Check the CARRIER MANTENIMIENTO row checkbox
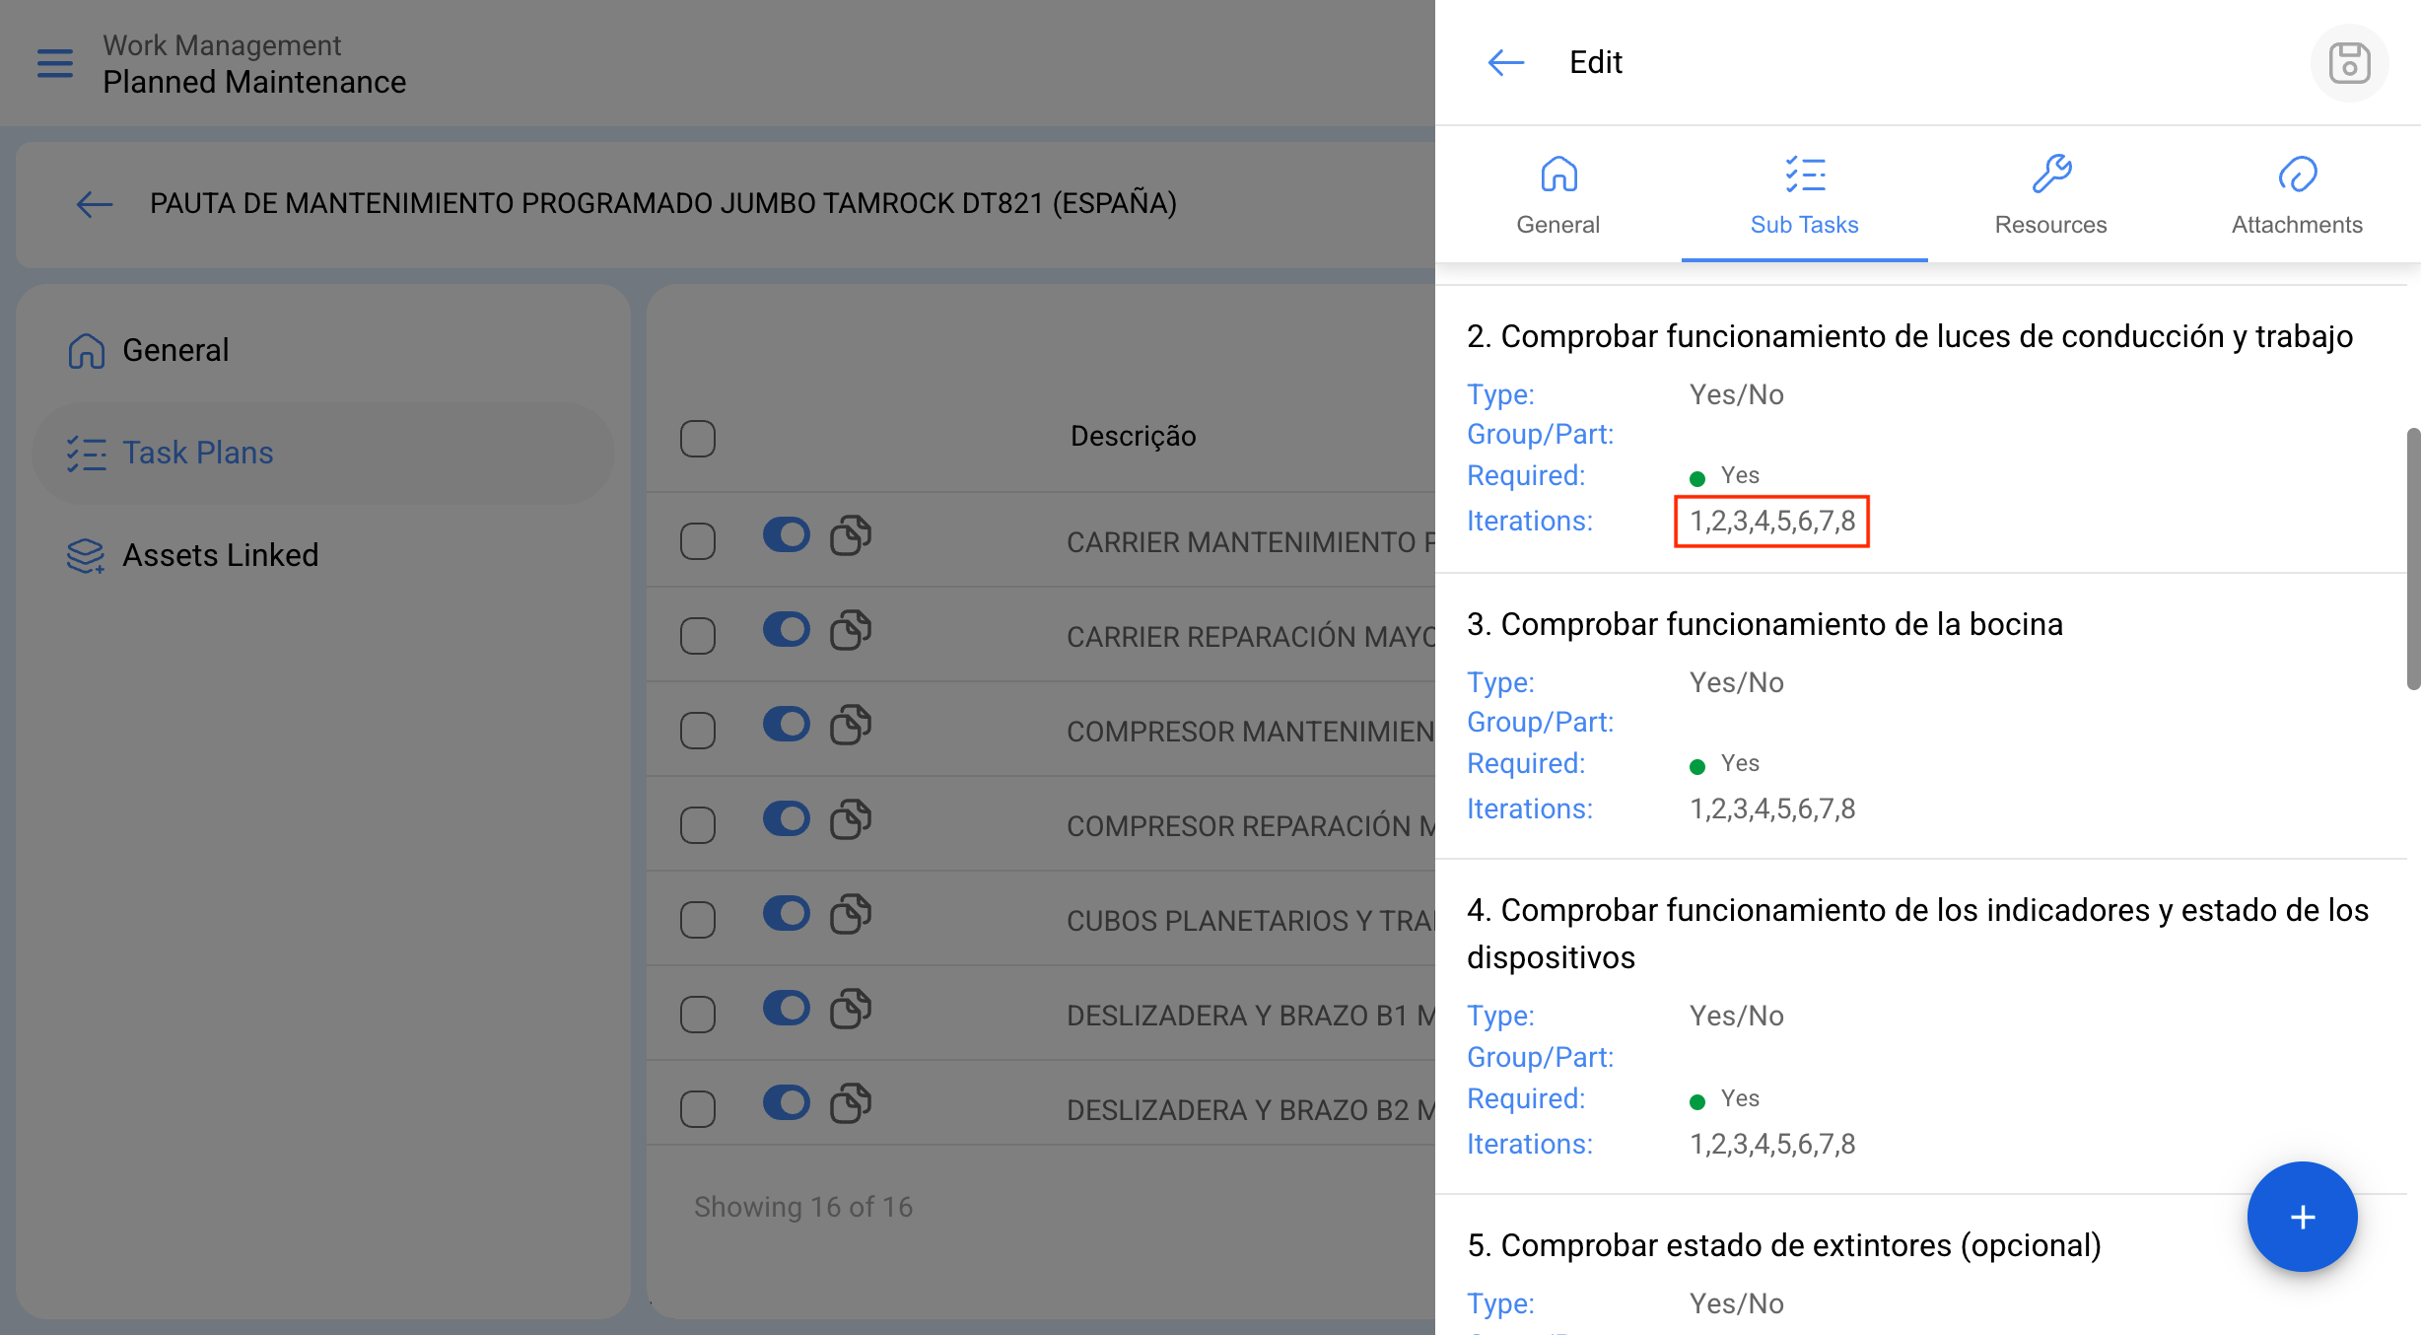2421x1335 pixels. [x=698, y=540]
